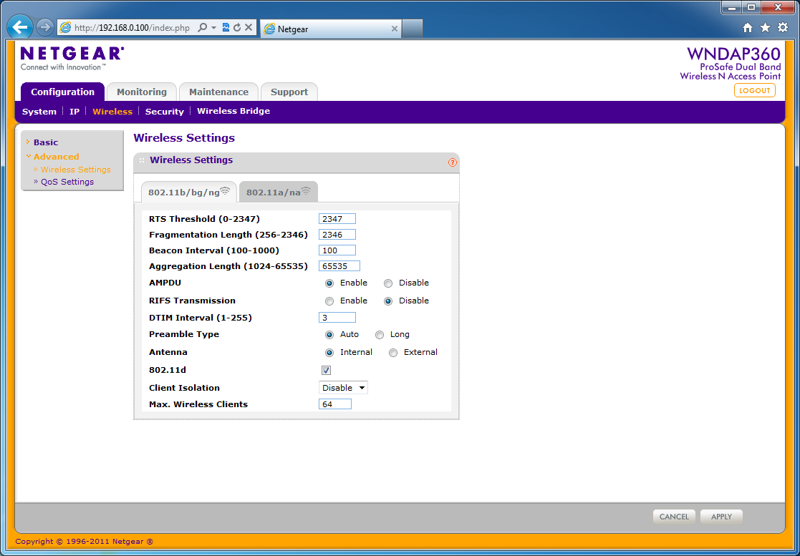Open the System submenu
This screenshot has width=800, height=556.
pos(39,112)
